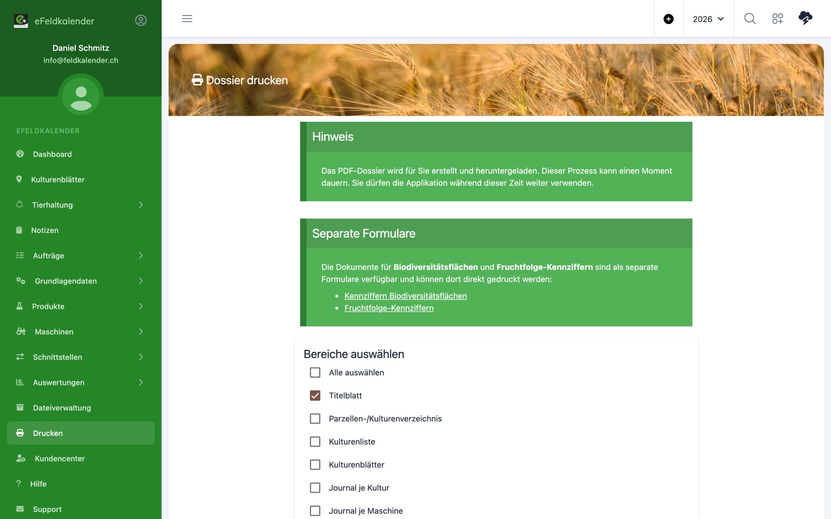Click the Notizen clipboard icon

19,230
